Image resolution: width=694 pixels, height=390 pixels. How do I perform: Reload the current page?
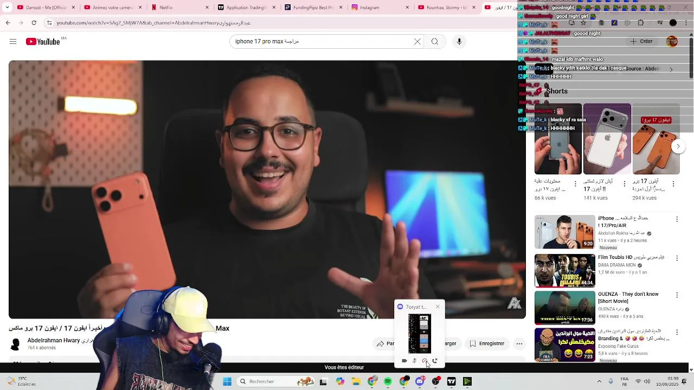(34, 23)
